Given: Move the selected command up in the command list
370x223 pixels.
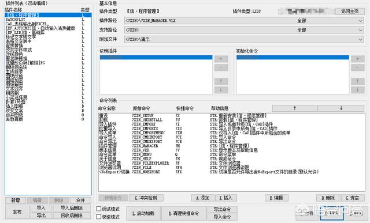Looking at the screenshot, I should (295, 108).
